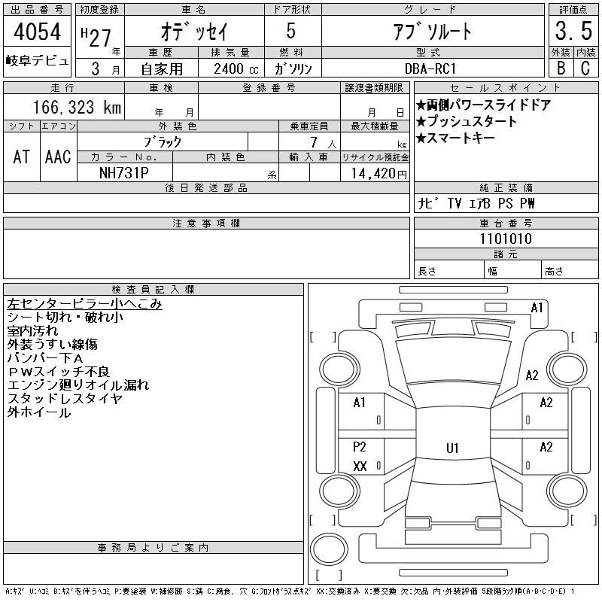Click the 注意事項欄 section header

tap(206, 223)
